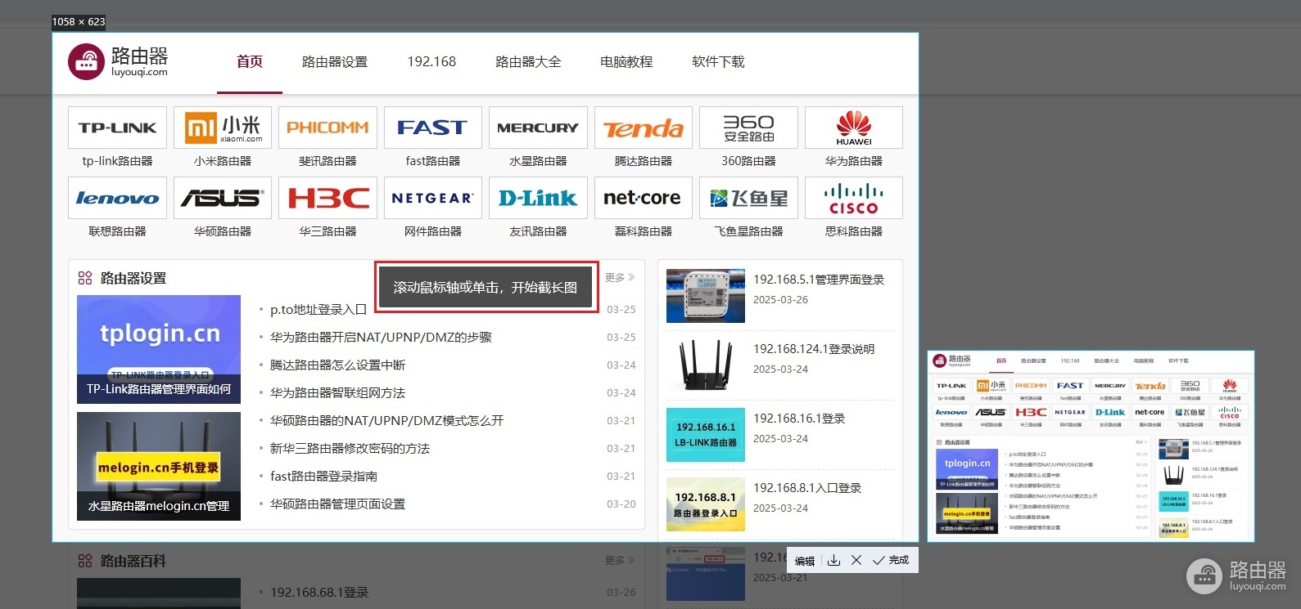Screen dimensions: 1301x609
Task: Open the 192.168.8.1入口登录 article title
Action: click(x=807, y=488)
